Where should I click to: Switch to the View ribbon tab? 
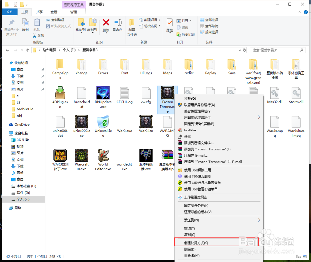[54, 12]
